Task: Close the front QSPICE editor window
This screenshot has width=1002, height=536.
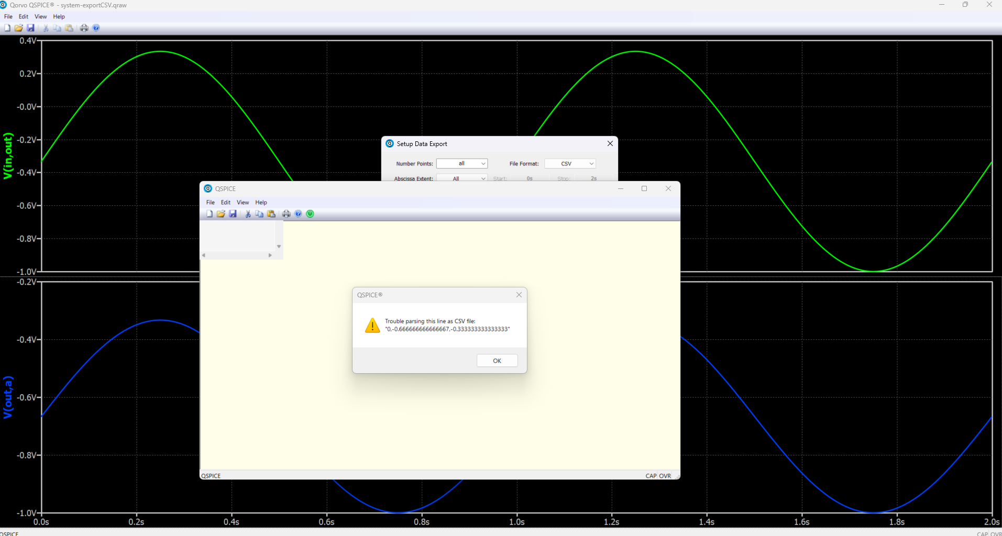Action: (668, 188)
